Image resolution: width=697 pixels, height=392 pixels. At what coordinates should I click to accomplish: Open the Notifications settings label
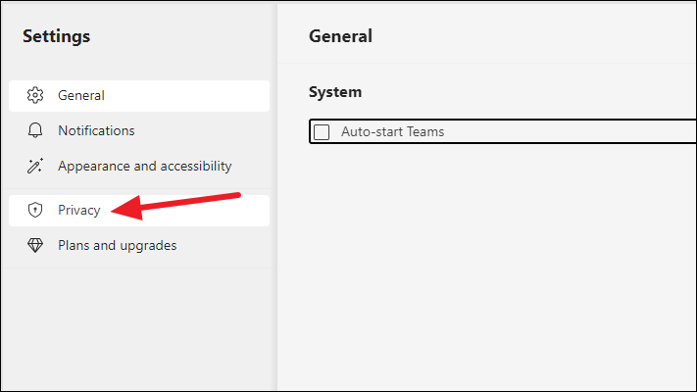click(x=96, y=130)
